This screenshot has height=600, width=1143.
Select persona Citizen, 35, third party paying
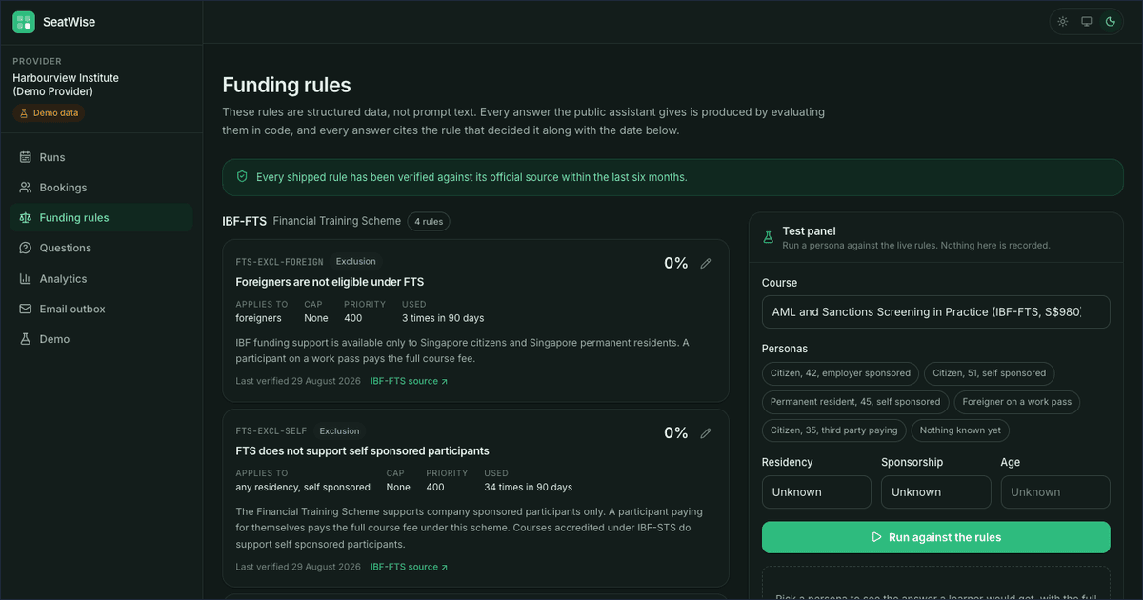pyautogui.click(x=834, y=430)
